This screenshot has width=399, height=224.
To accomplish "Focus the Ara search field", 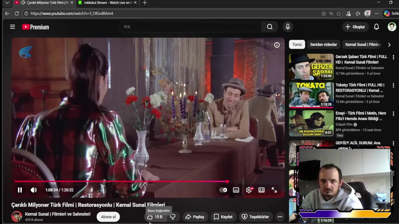I will (x=190, y=27).
